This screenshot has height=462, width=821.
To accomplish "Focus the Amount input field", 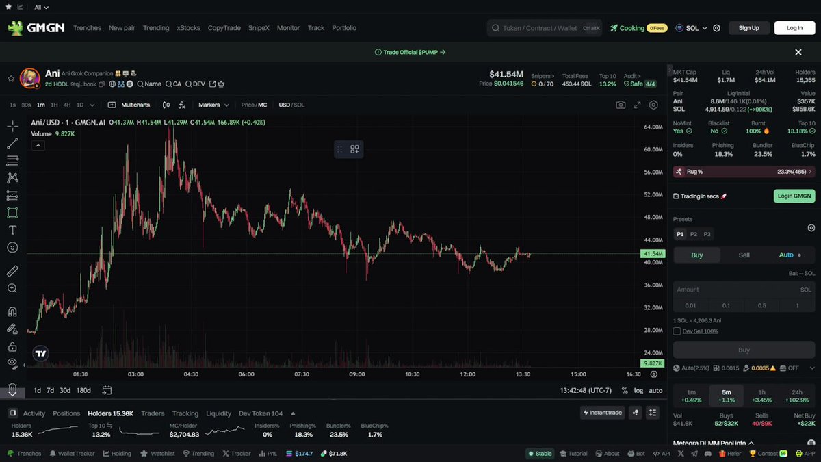I will pyautogui.click(x=744, y=290).
